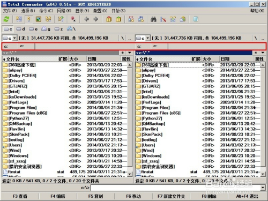Select [Python27] folder in left panel
Viewport: 268px width, 201px height.
pyautogui.click(x=65, y=118)
